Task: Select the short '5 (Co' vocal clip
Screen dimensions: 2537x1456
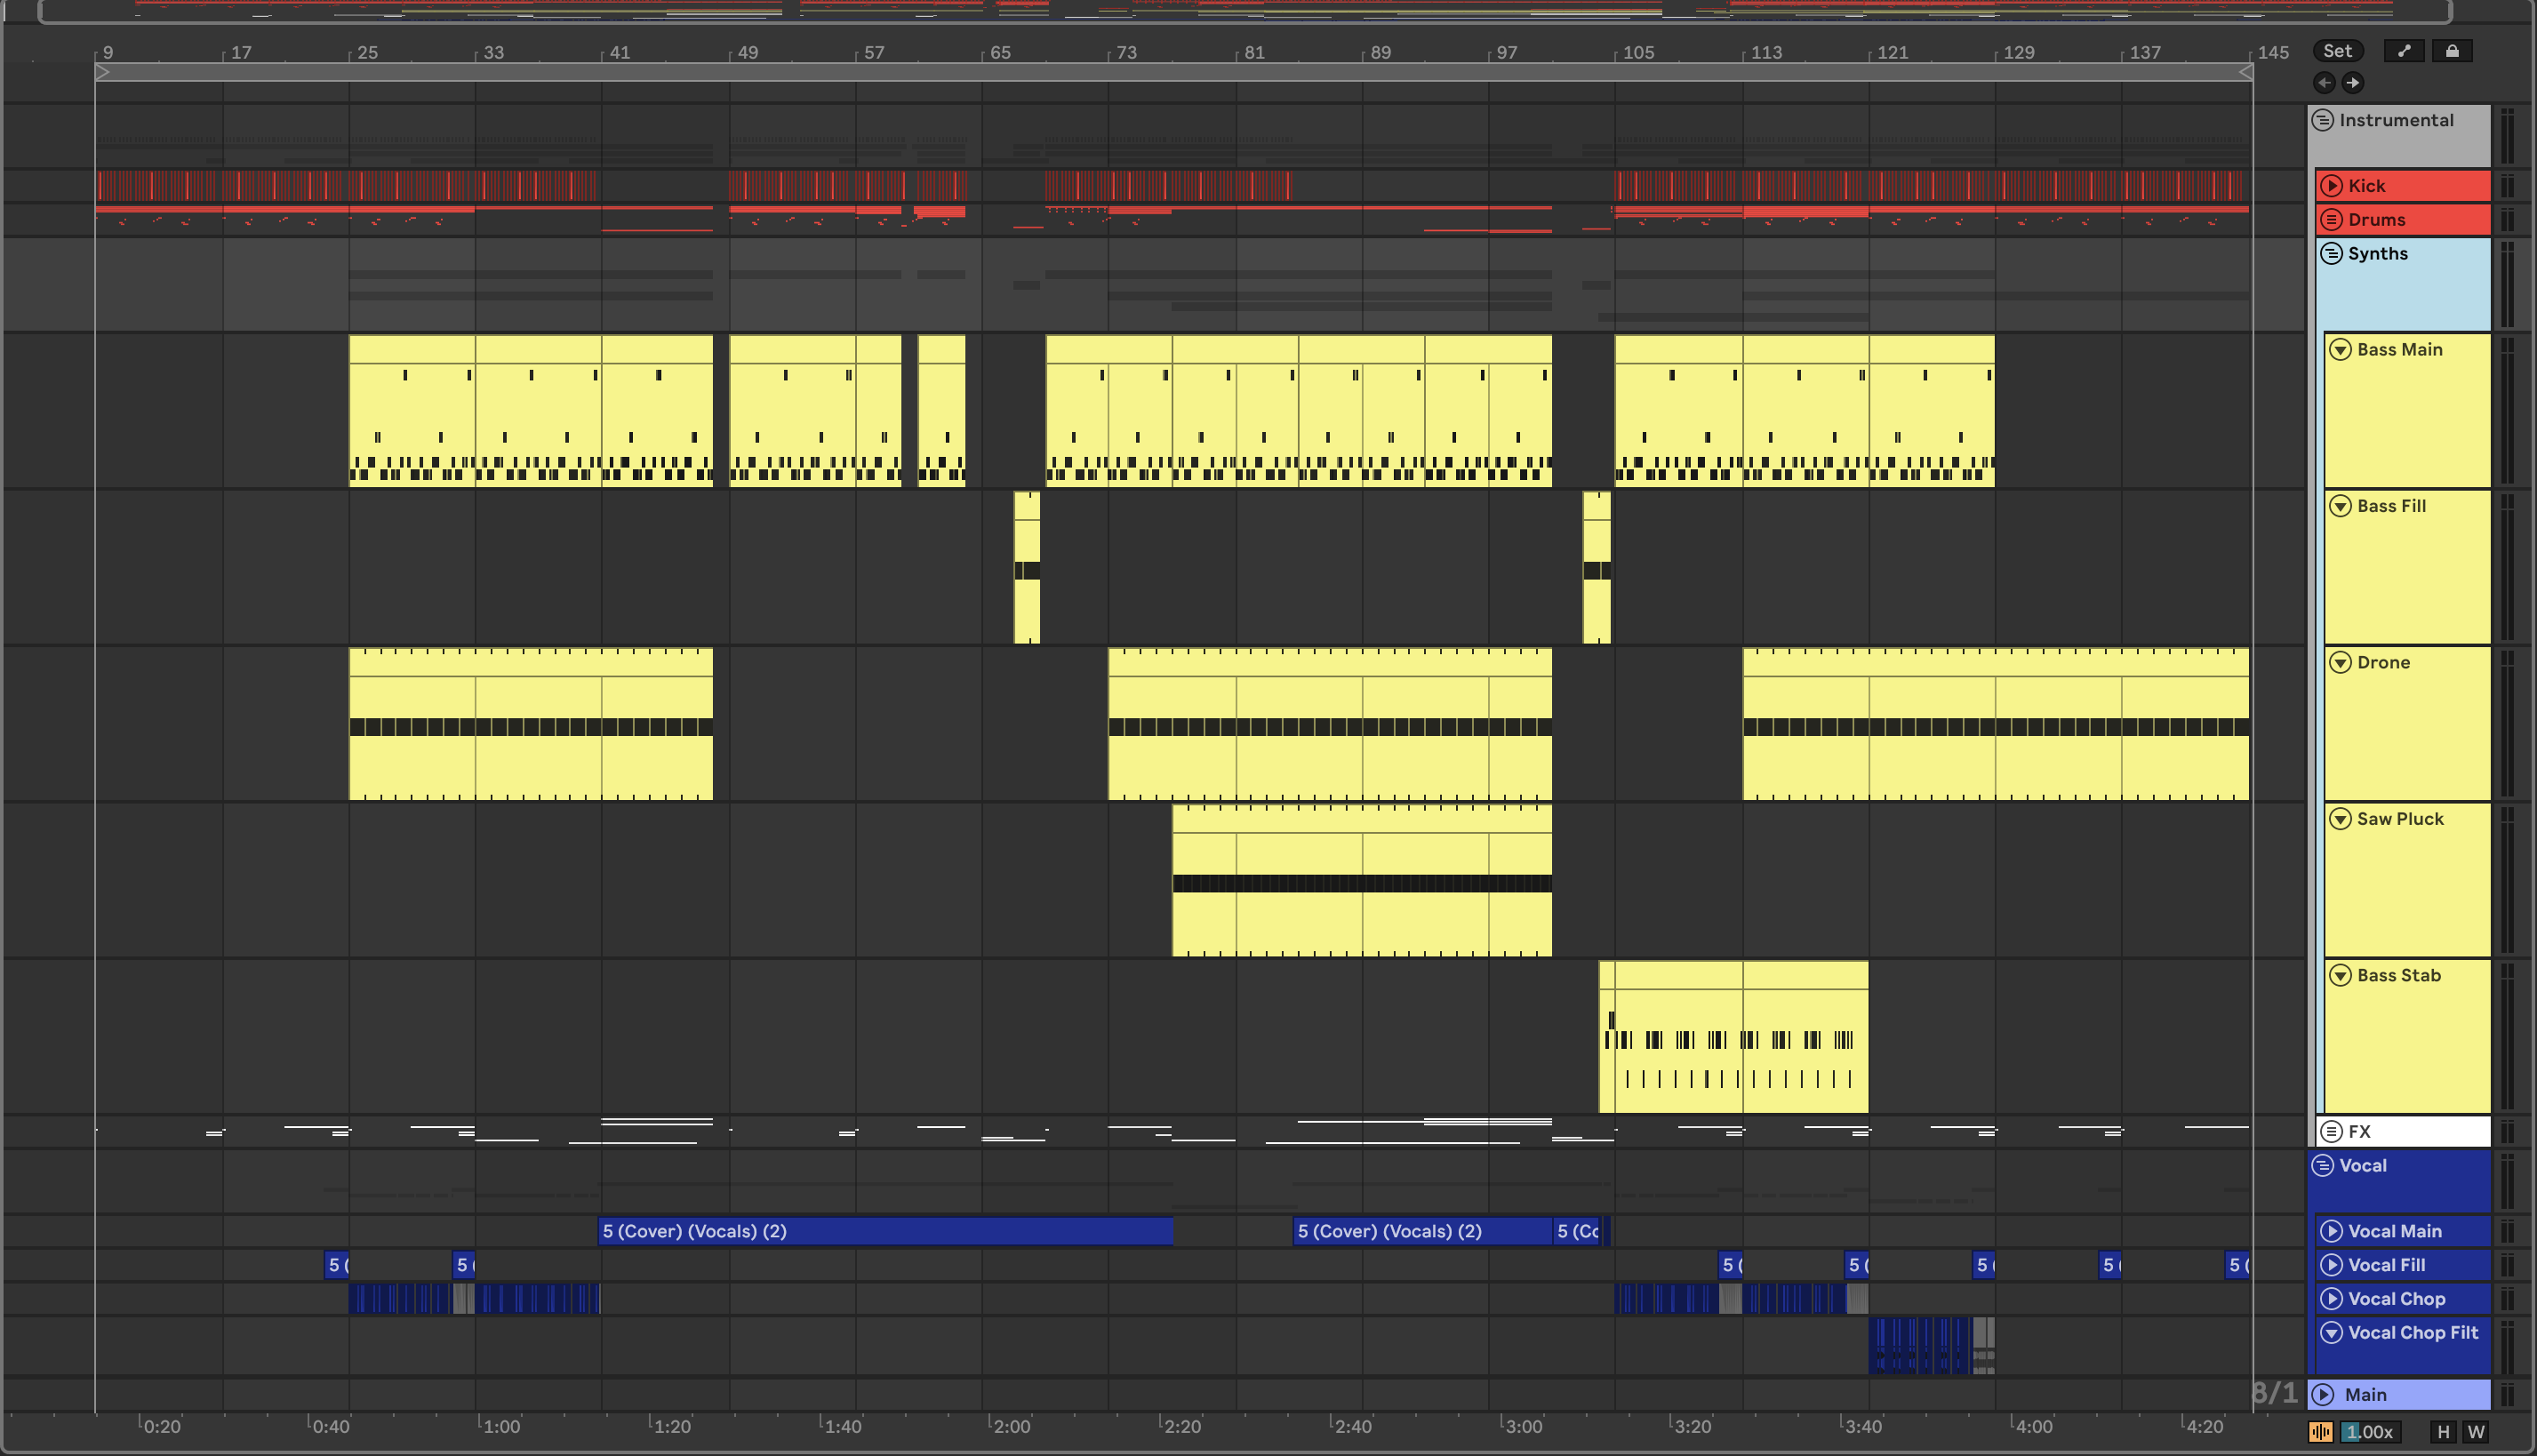Action: (1577, 1231)
